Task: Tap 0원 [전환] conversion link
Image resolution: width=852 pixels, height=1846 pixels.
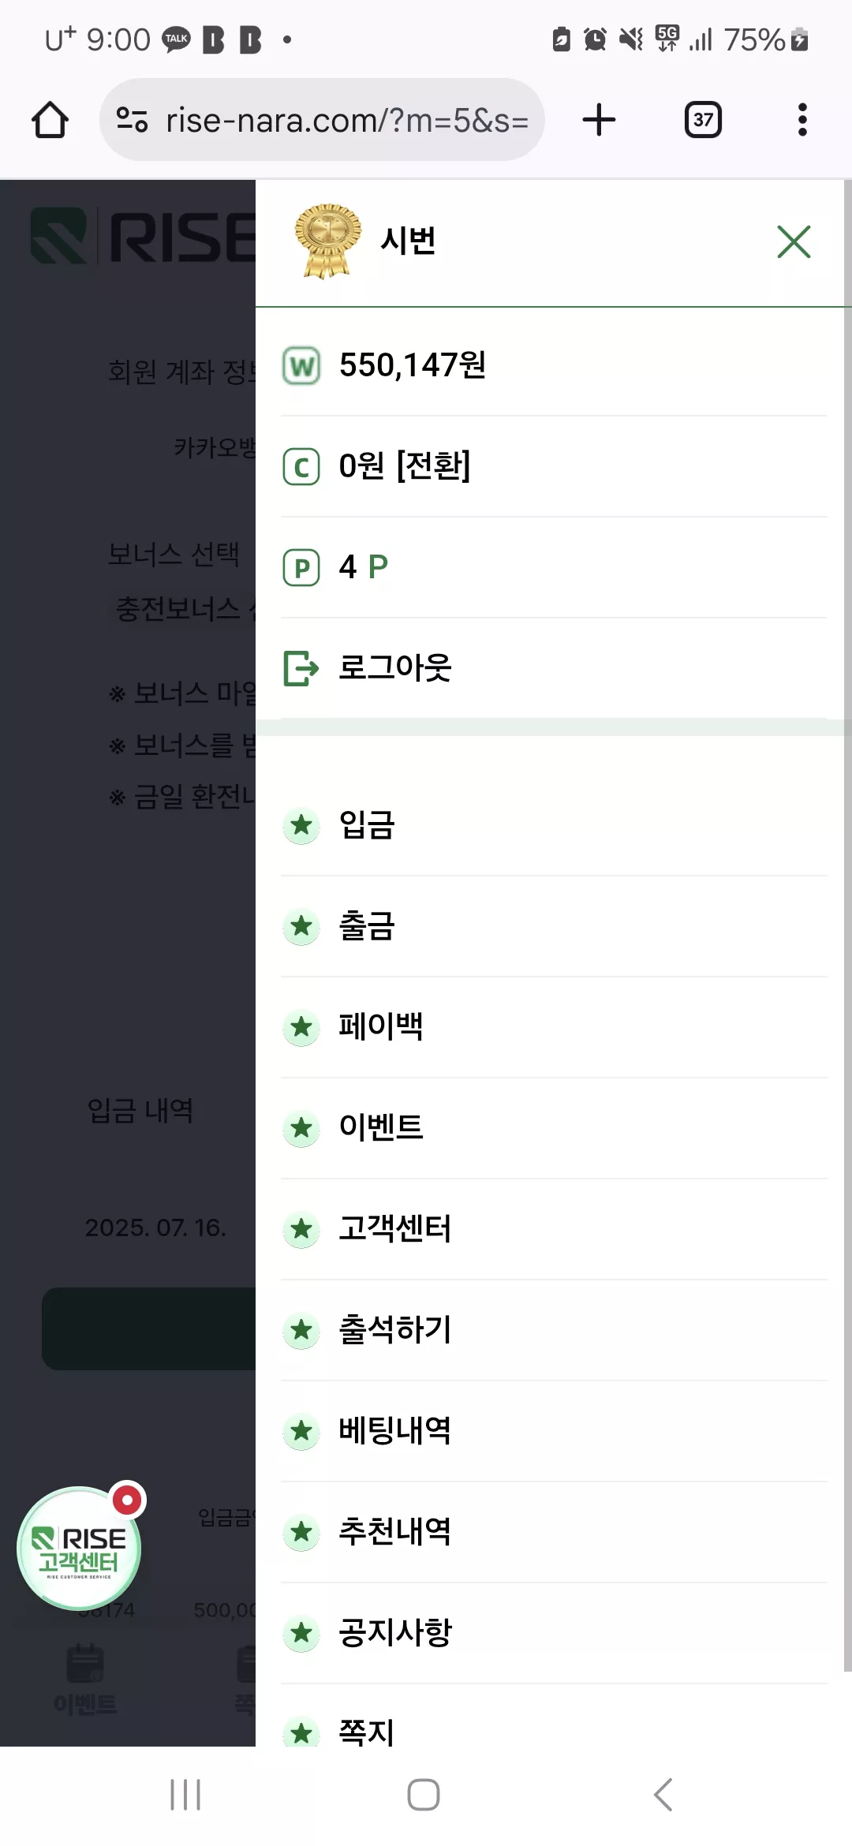Action: 404,466
